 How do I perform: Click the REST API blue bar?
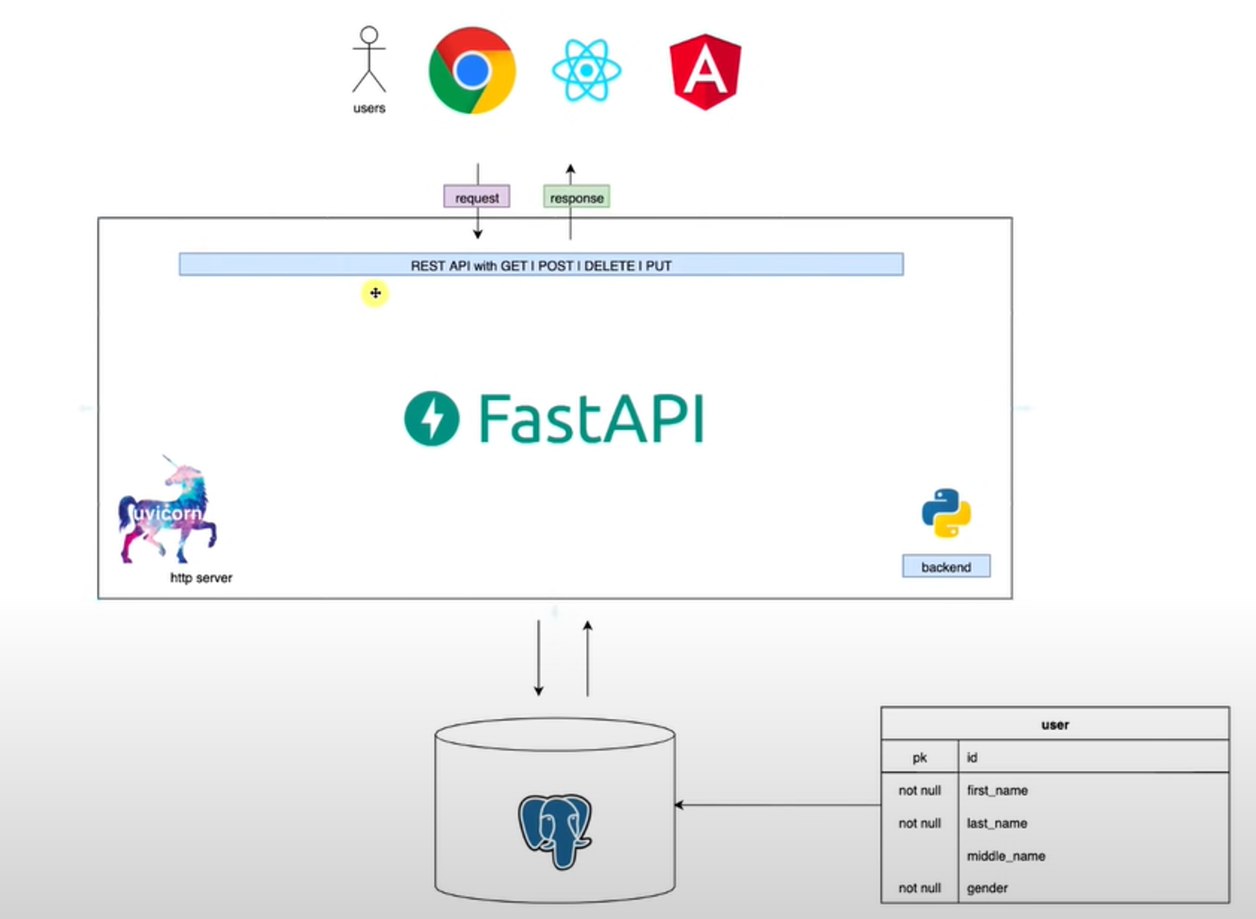click(x=541, y=265)
